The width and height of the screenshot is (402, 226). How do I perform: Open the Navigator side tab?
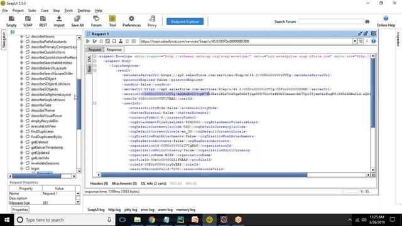point(4,40)
